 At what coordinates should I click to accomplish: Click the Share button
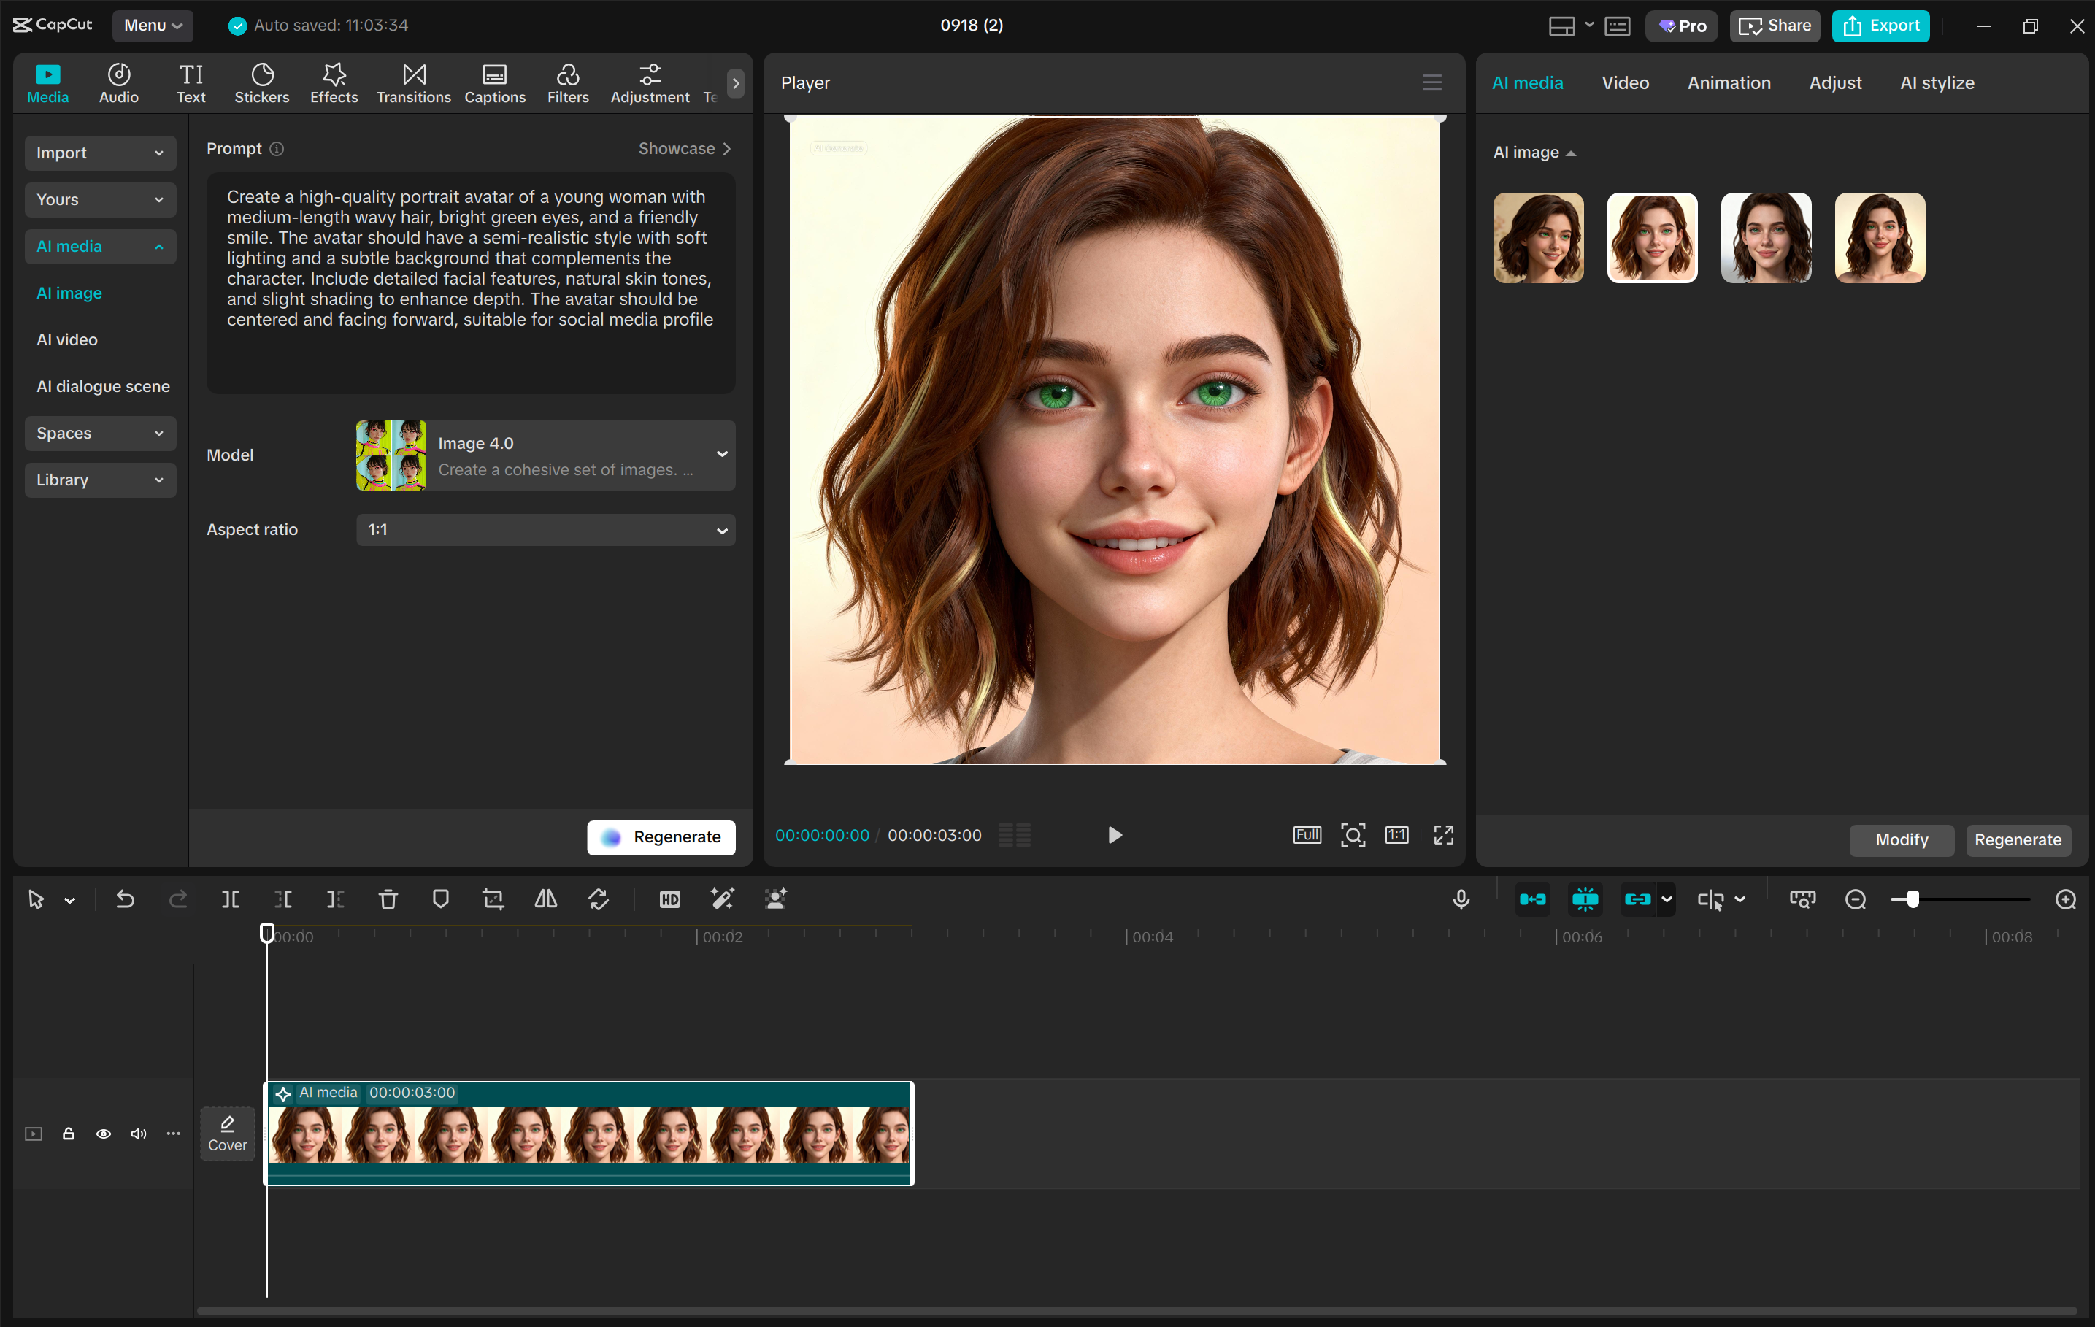pos(1775,26)
